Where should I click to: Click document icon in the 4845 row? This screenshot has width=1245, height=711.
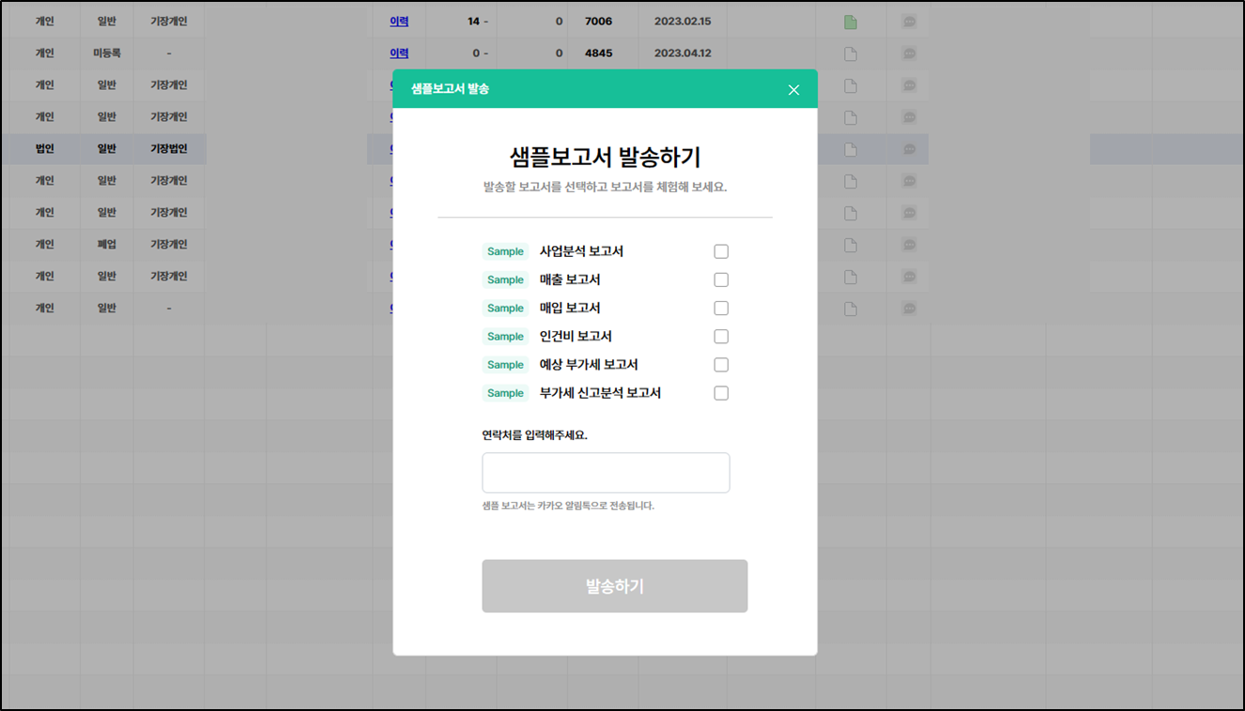pos(851,53)
